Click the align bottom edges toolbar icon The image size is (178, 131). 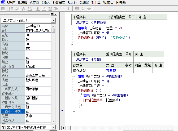29,9
